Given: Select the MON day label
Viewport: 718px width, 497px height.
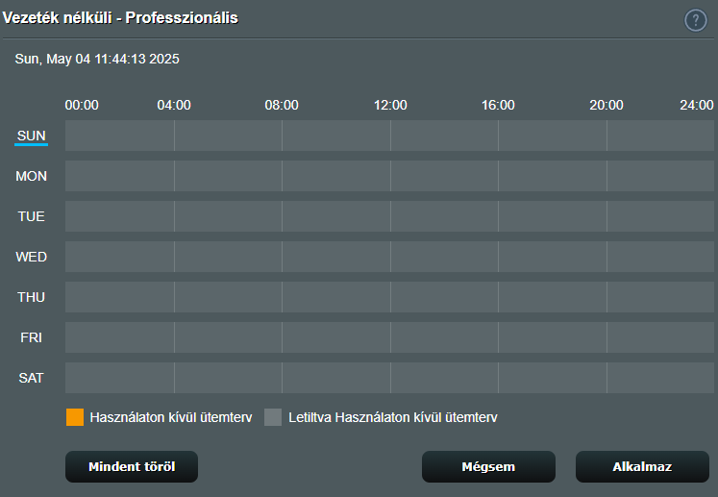Looking at the screenshot, I should 31,176.
